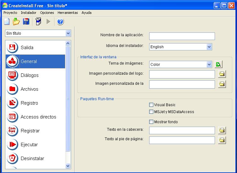This screenshot has width=237, height=173.
Task: Click the CreateInstall title bar app icon
Action: (x=5, y=6)
